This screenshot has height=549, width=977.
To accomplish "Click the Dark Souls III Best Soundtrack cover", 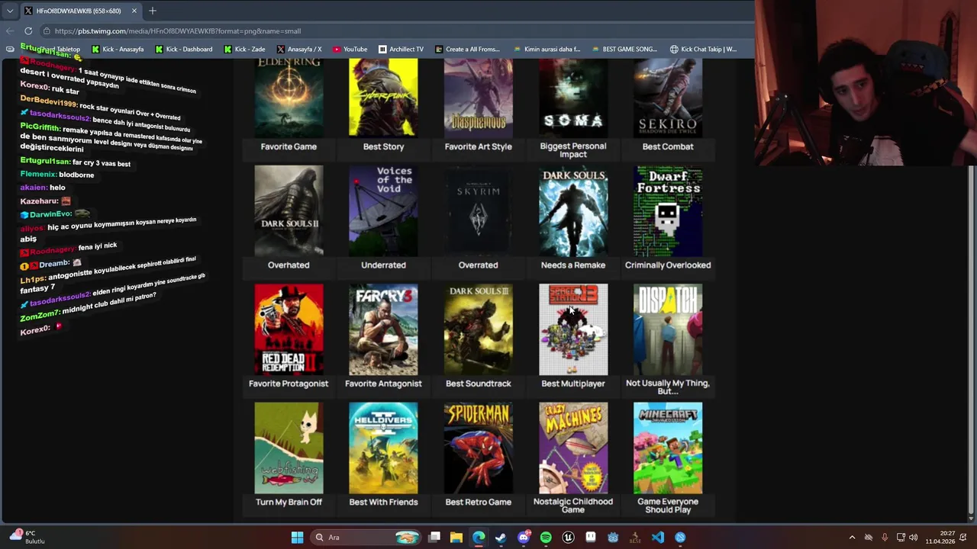I will click(479, 329).
